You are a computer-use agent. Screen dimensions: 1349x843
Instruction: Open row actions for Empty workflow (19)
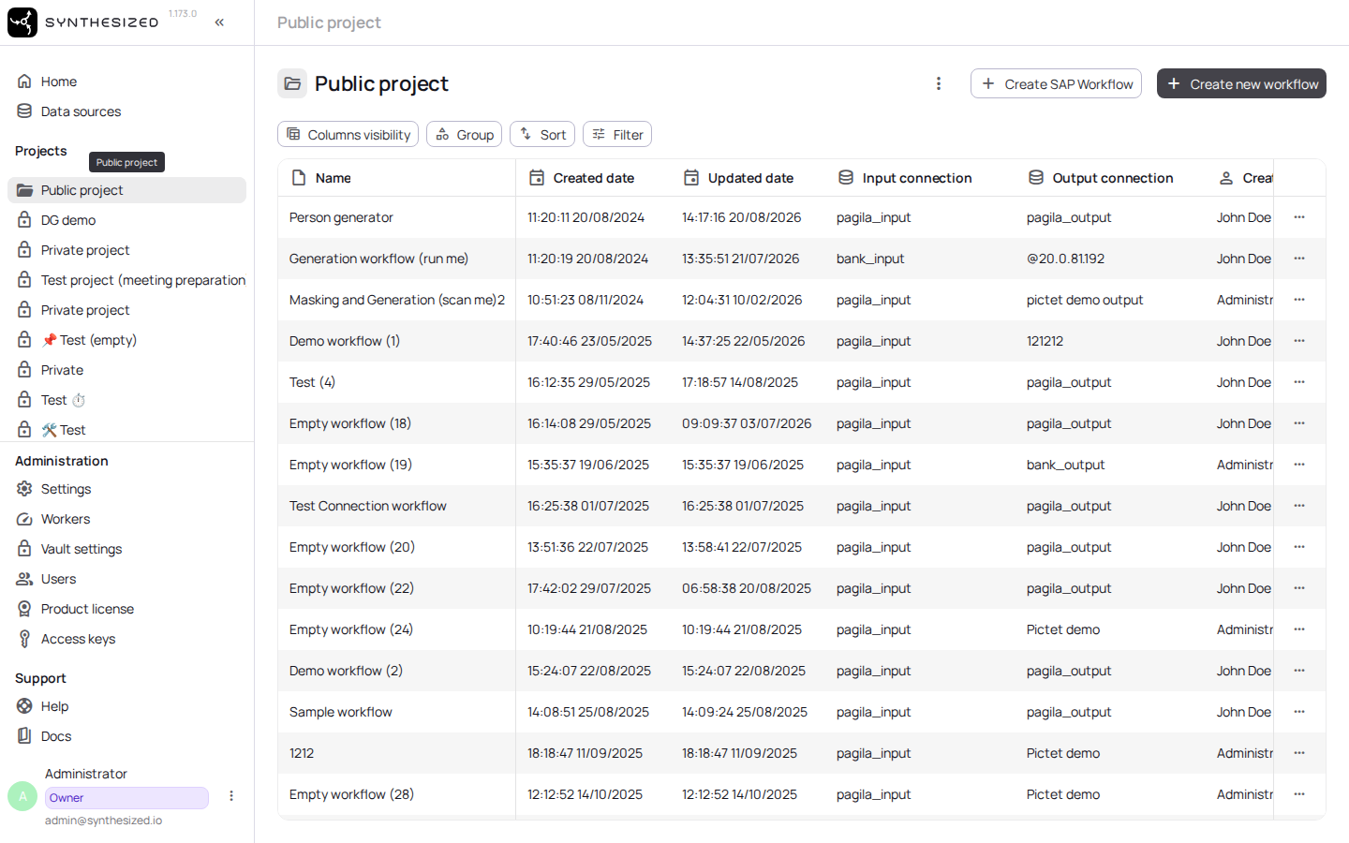tap(1299, 465)
